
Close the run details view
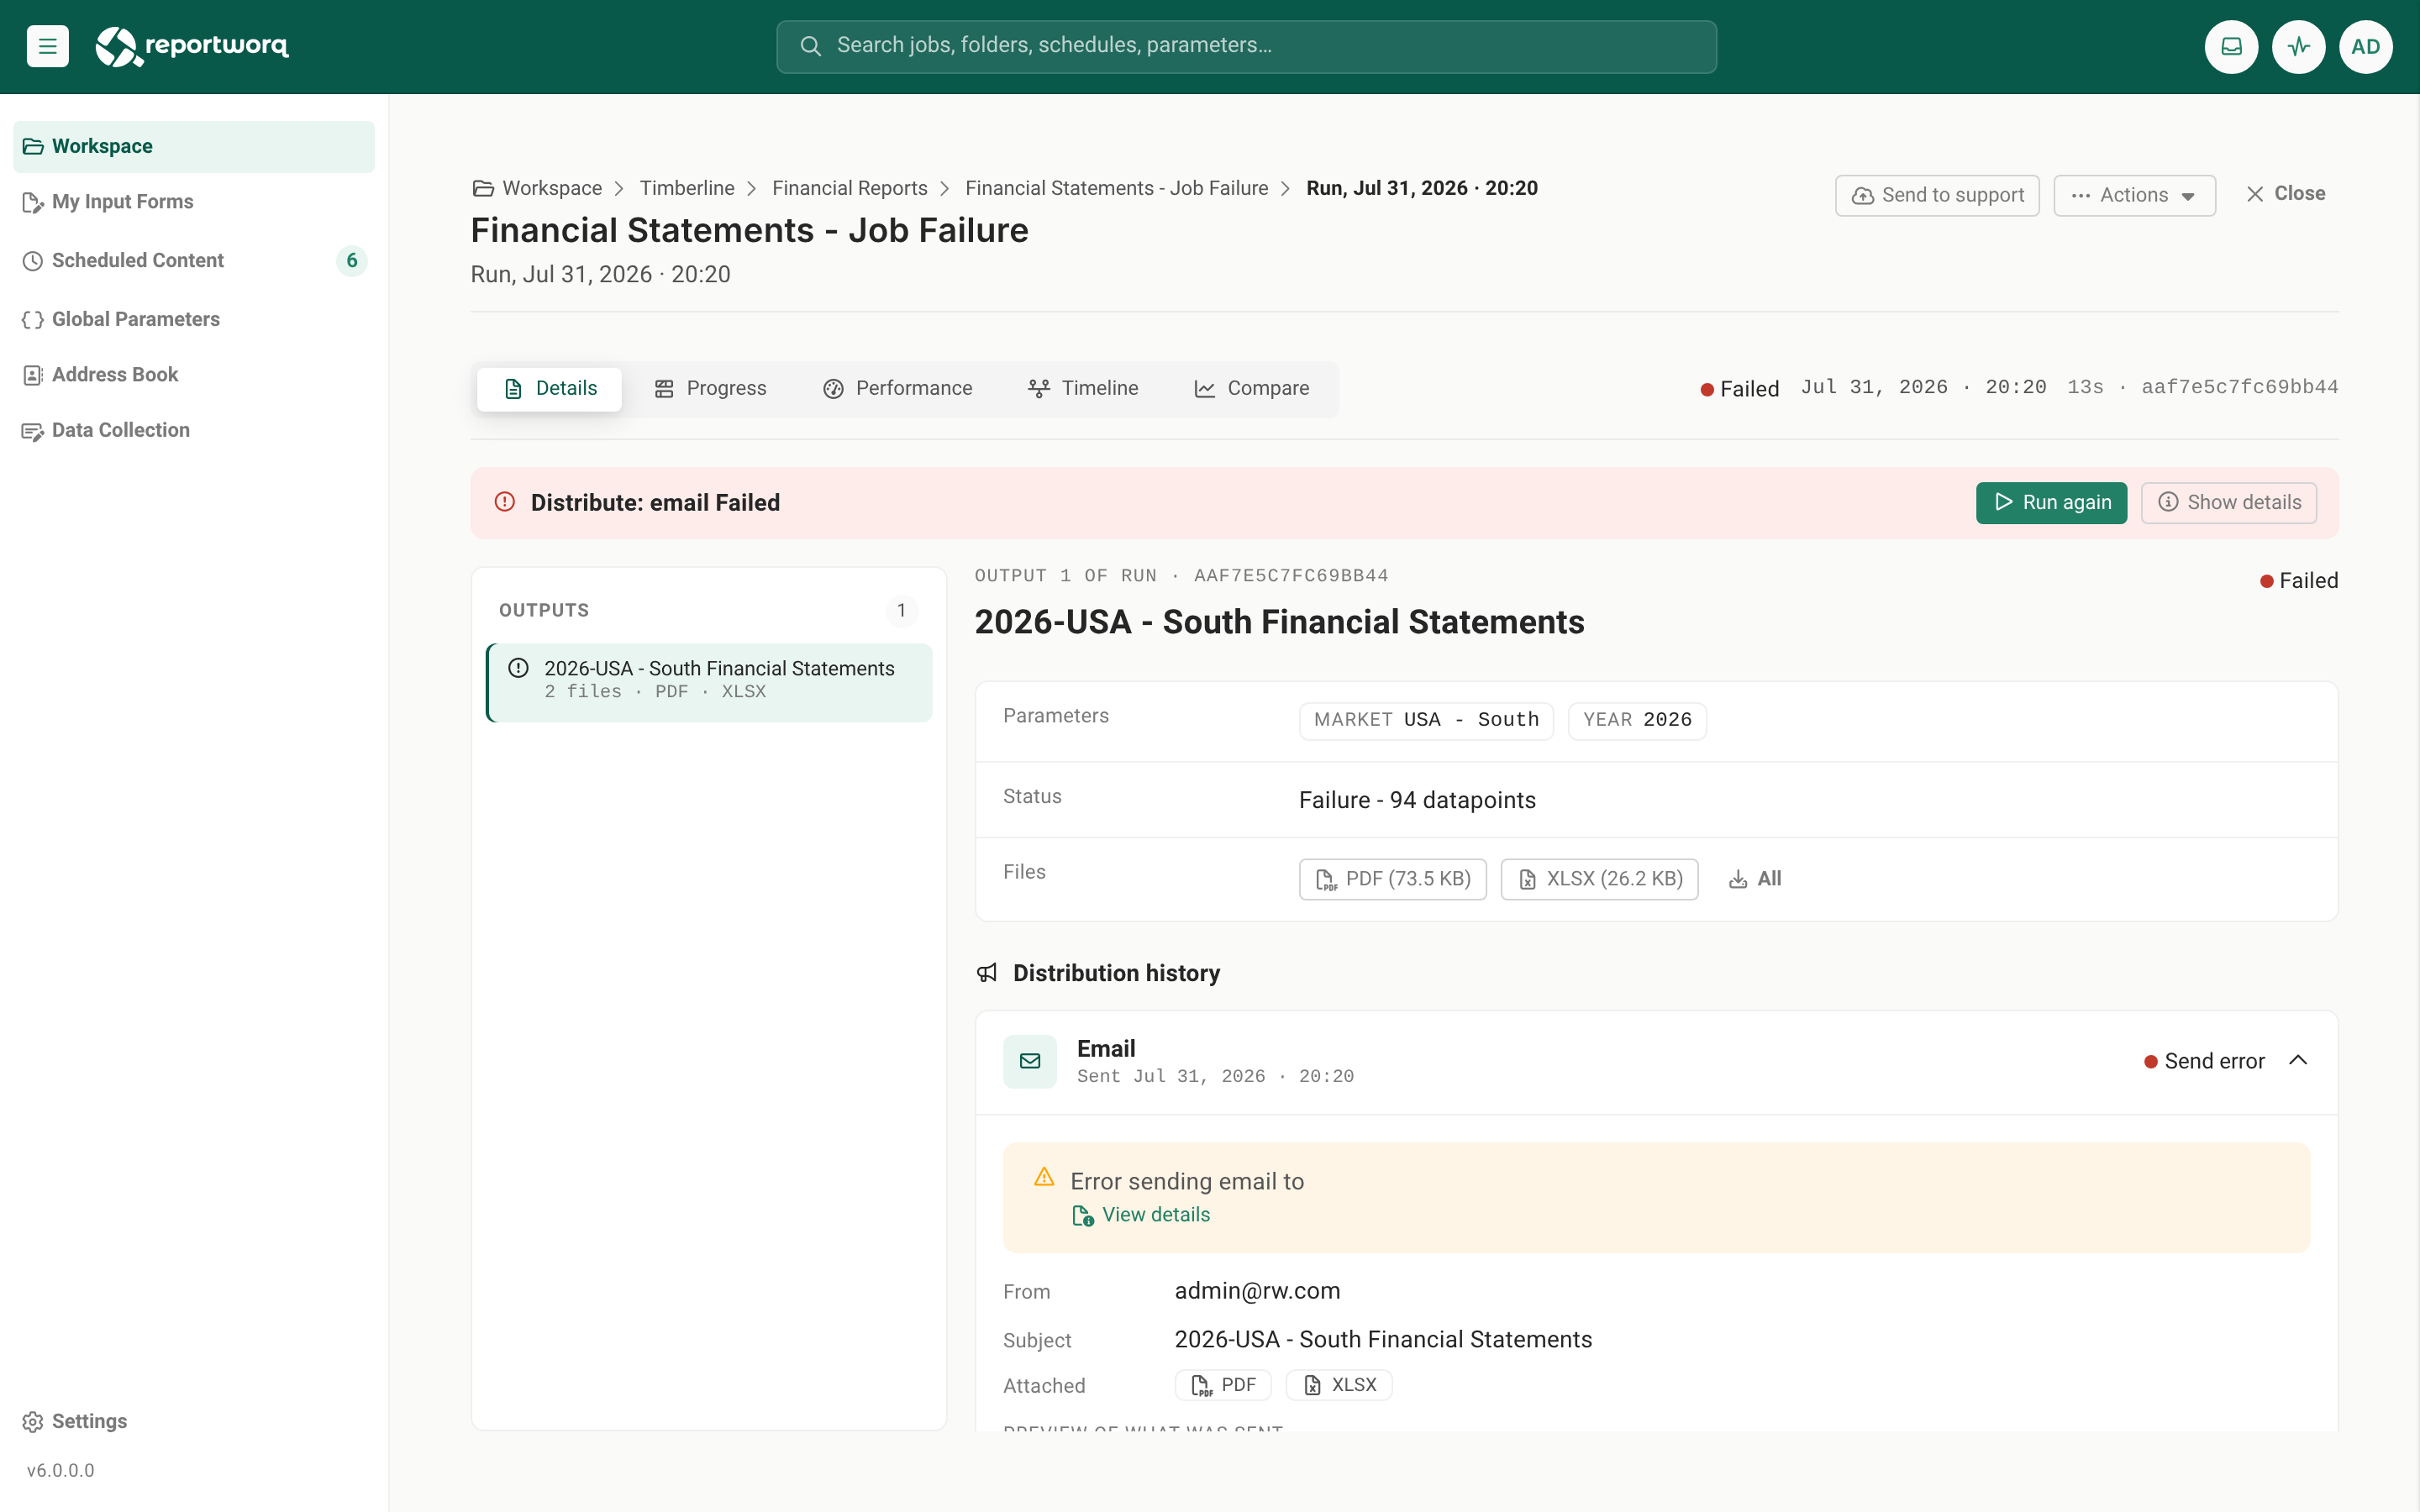pyautogui.click(x=2285, y=194)
